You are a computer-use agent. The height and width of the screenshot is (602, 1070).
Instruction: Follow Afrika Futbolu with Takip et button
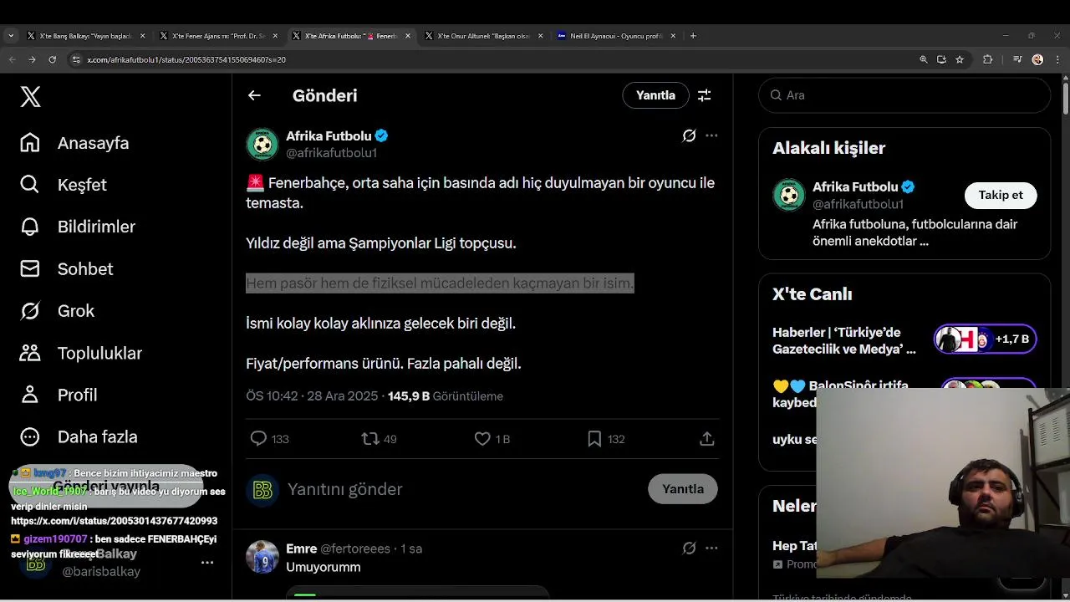tap(1000, 195)
